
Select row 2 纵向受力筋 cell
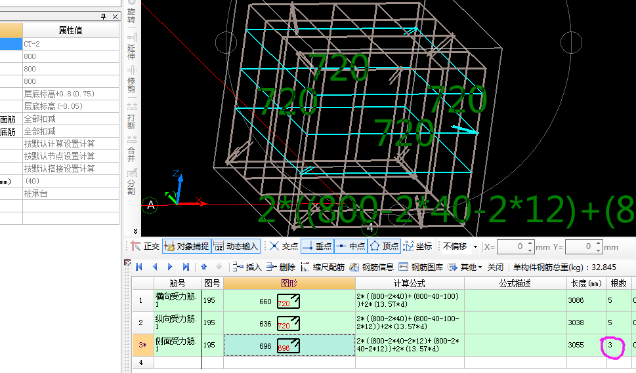tap(178, 323)
